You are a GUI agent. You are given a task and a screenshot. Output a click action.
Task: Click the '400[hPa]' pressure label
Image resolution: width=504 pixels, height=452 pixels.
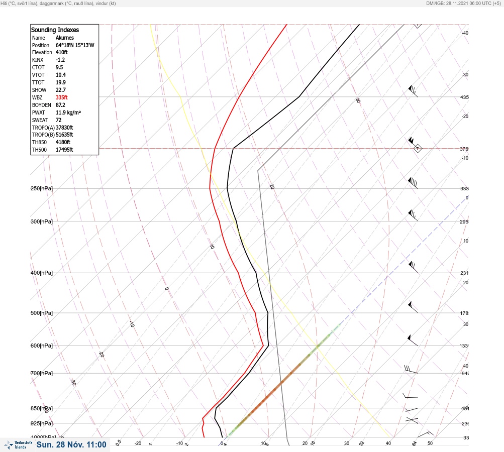42,273
